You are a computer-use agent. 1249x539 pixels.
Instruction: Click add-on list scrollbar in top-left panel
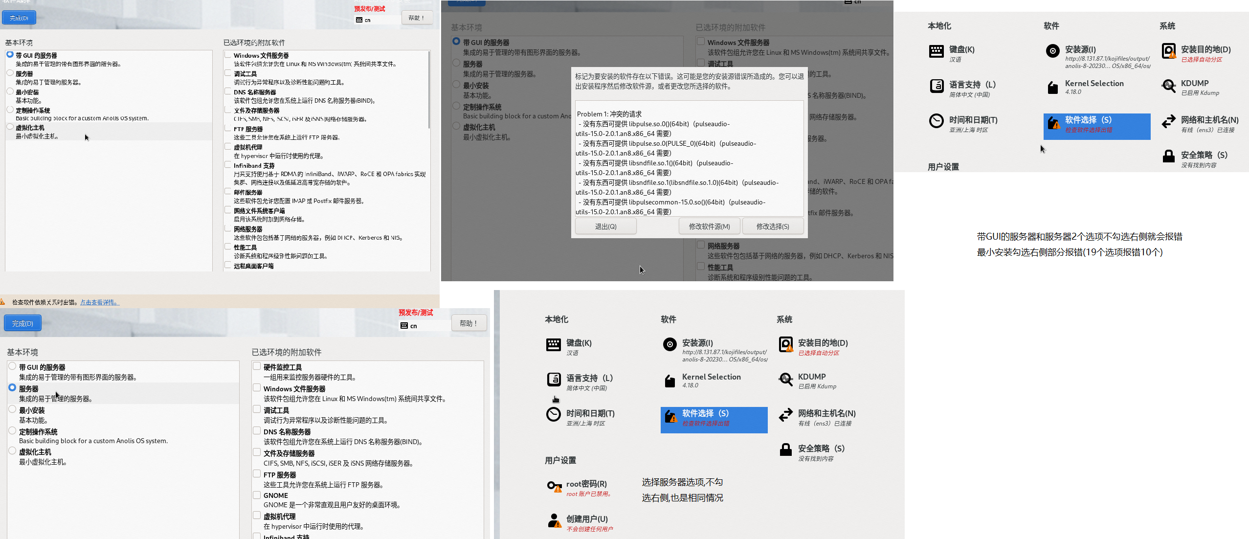(x=429, y=90)
